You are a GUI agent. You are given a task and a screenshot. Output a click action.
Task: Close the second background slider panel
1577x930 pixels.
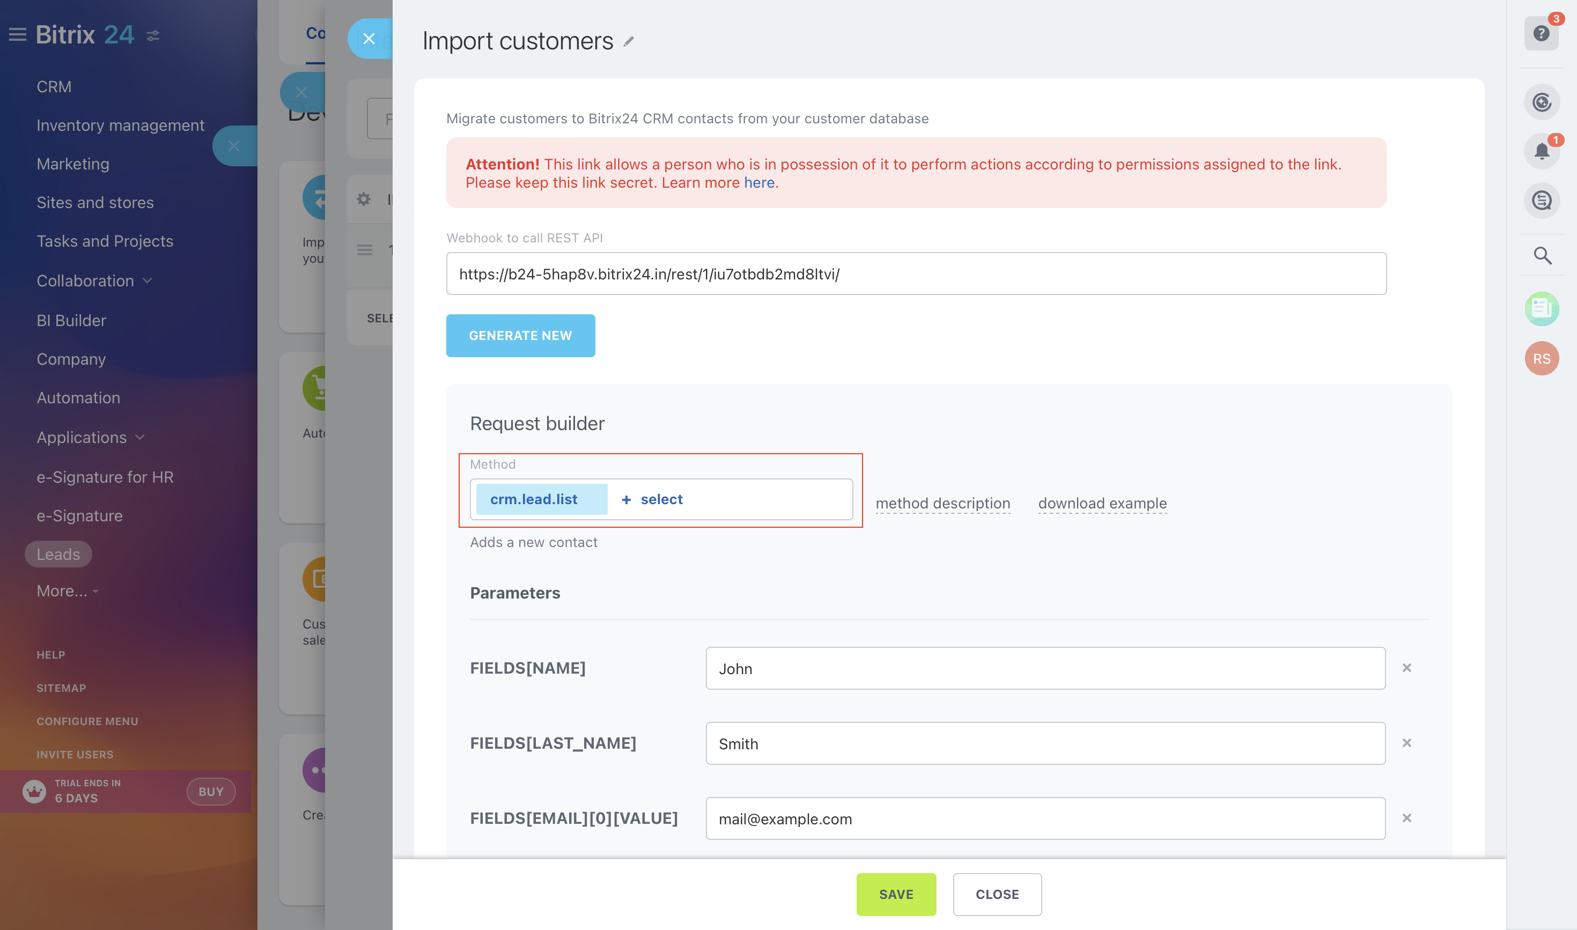(301, 93)
